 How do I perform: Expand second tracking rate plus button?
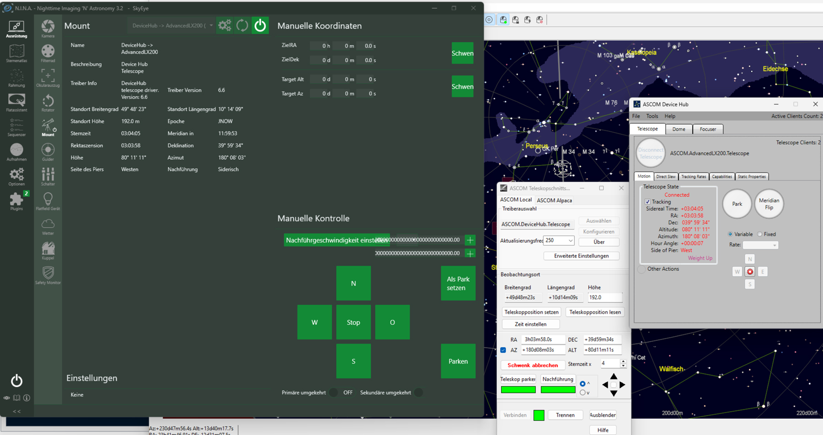pyautogui.click(x=470, y=253)
